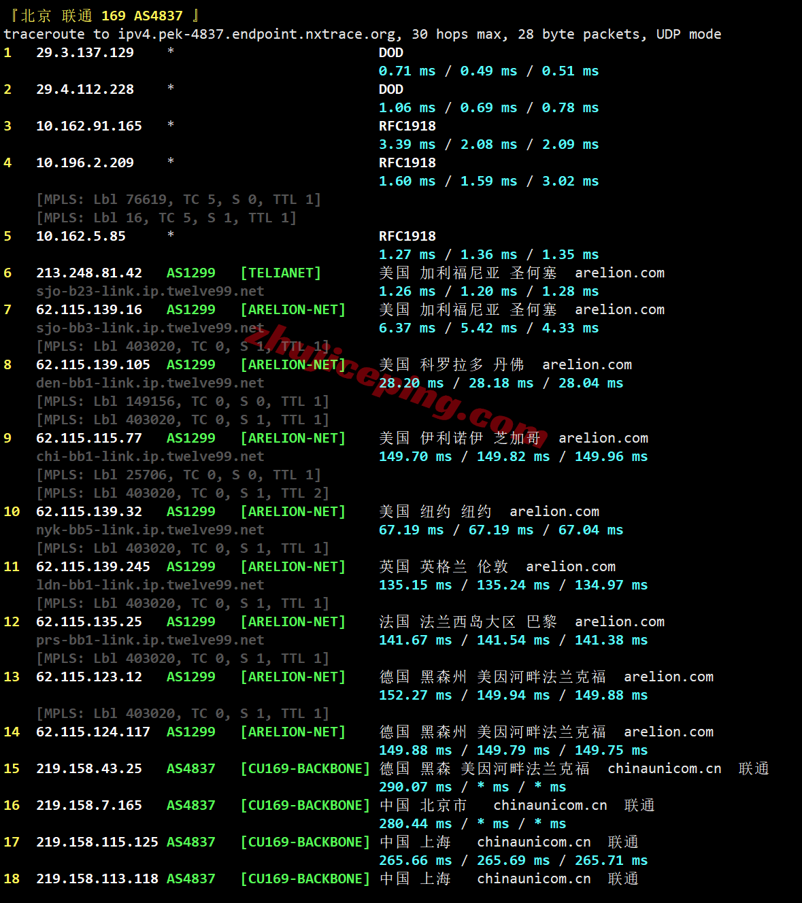Select IP address 213.248.81.42
The width and height of the screenshot is (802, 903).
[89, 273]
